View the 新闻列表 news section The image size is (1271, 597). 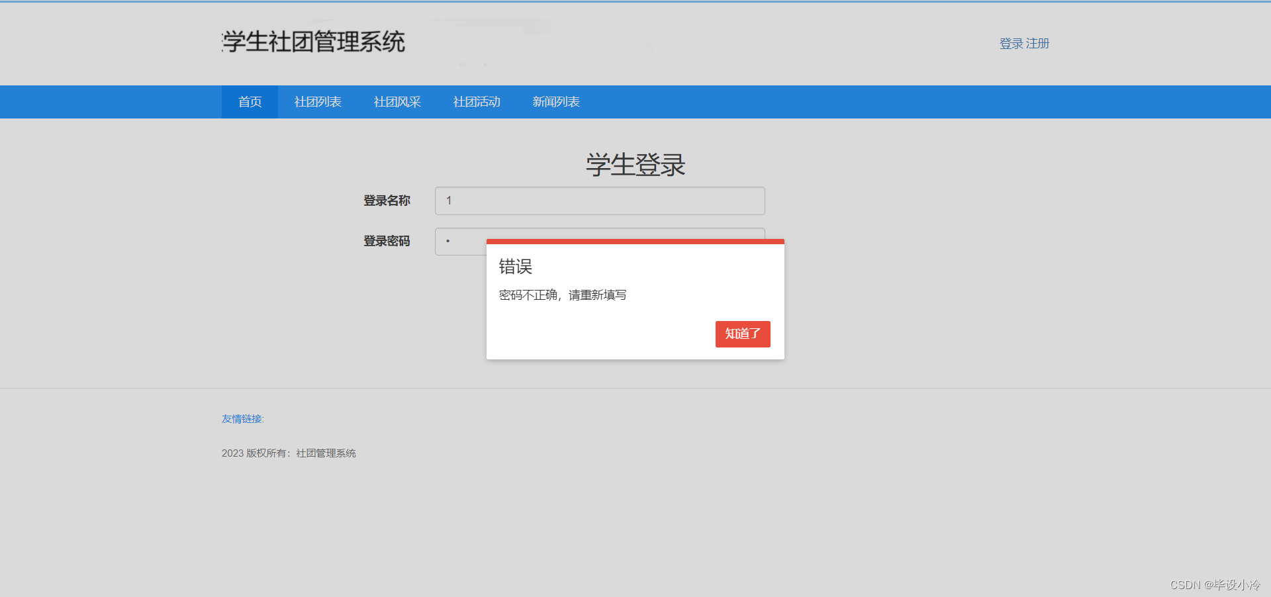pyautogui.click(x=555, y=101)
